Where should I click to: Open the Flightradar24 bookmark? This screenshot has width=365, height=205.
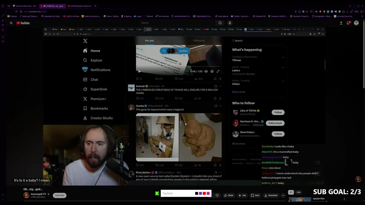[202, 16]
